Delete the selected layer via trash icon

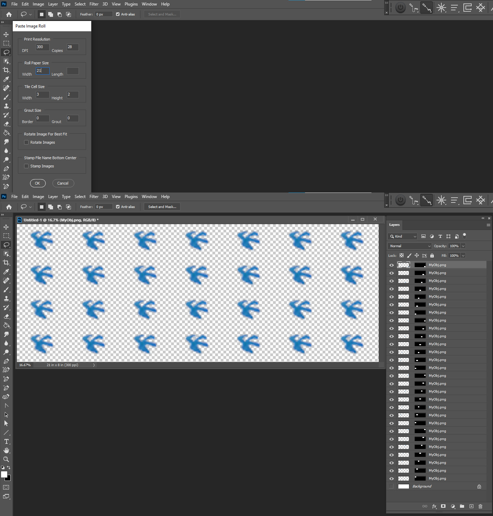480,506
